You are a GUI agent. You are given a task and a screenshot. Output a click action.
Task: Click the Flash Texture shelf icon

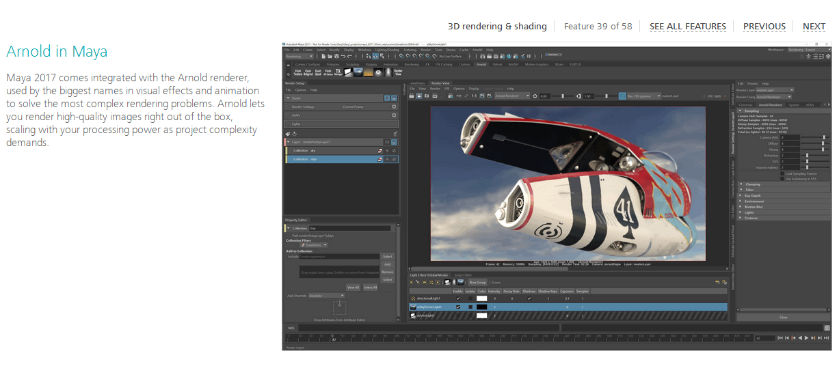[298, 72]
